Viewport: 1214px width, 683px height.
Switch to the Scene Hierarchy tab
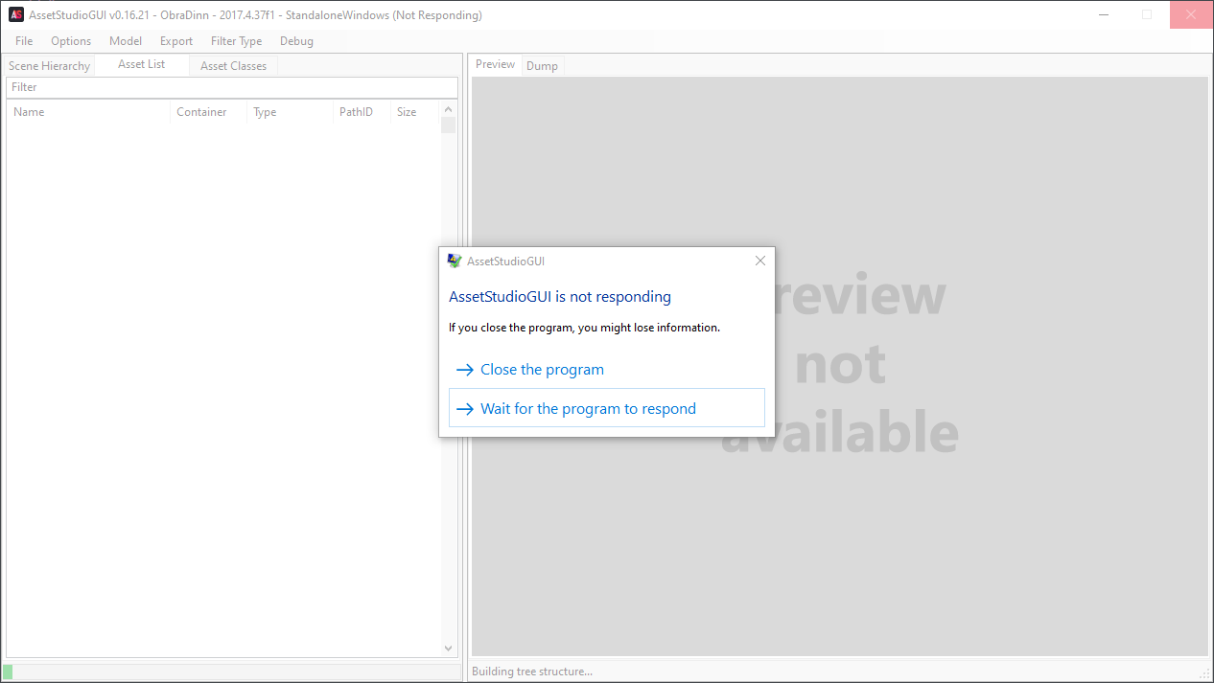(49, 66)
